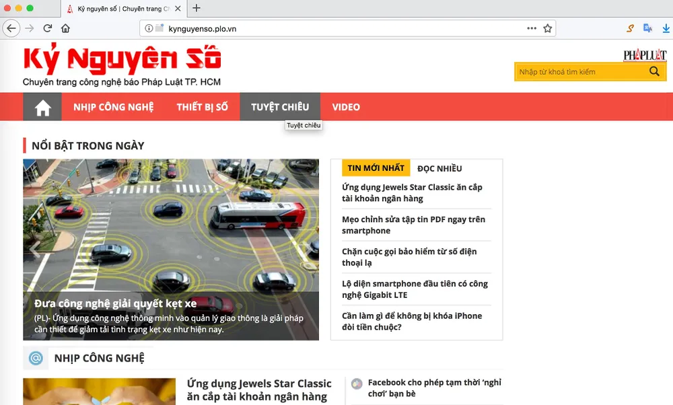The width and height of the screenshot is (673, 405).
Task: Show site information icon in address bar
Action: (x=149, y=28)
